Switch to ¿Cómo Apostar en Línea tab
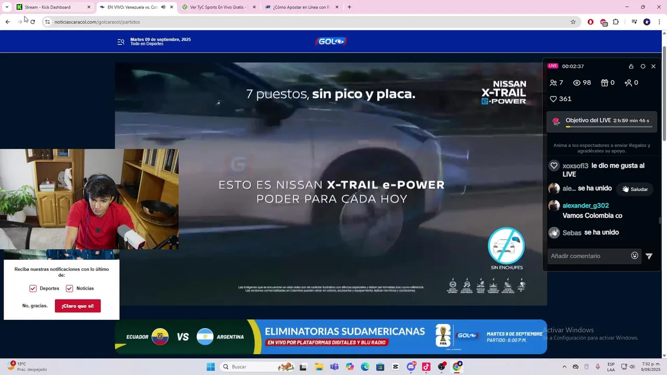This screenshot has width=667, height=375. tap(302, 7)
